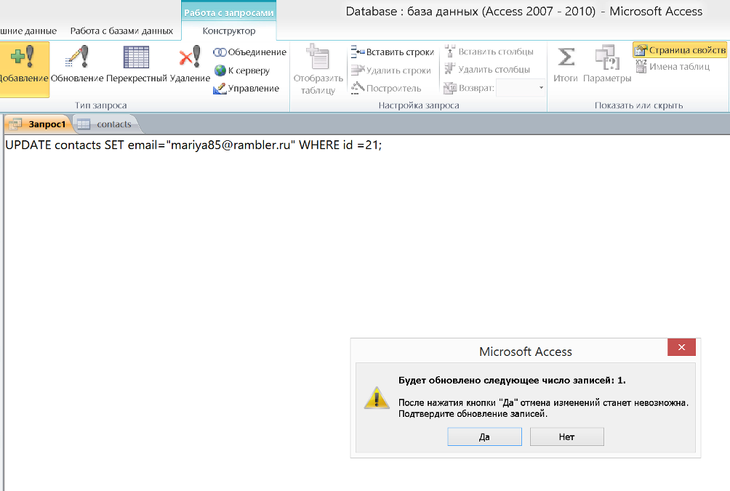Click the Настройка запроса group label
This screenshot has height=491, width=730.
tap(419, 105)
